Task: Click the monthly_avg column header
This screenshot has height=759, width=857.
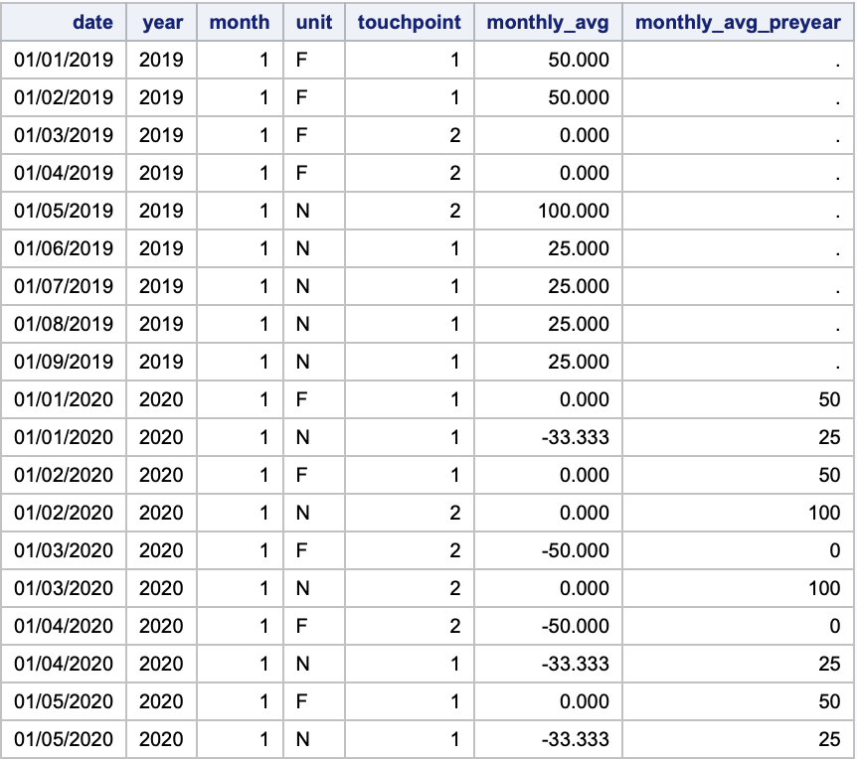Action: tap(547, 22)
